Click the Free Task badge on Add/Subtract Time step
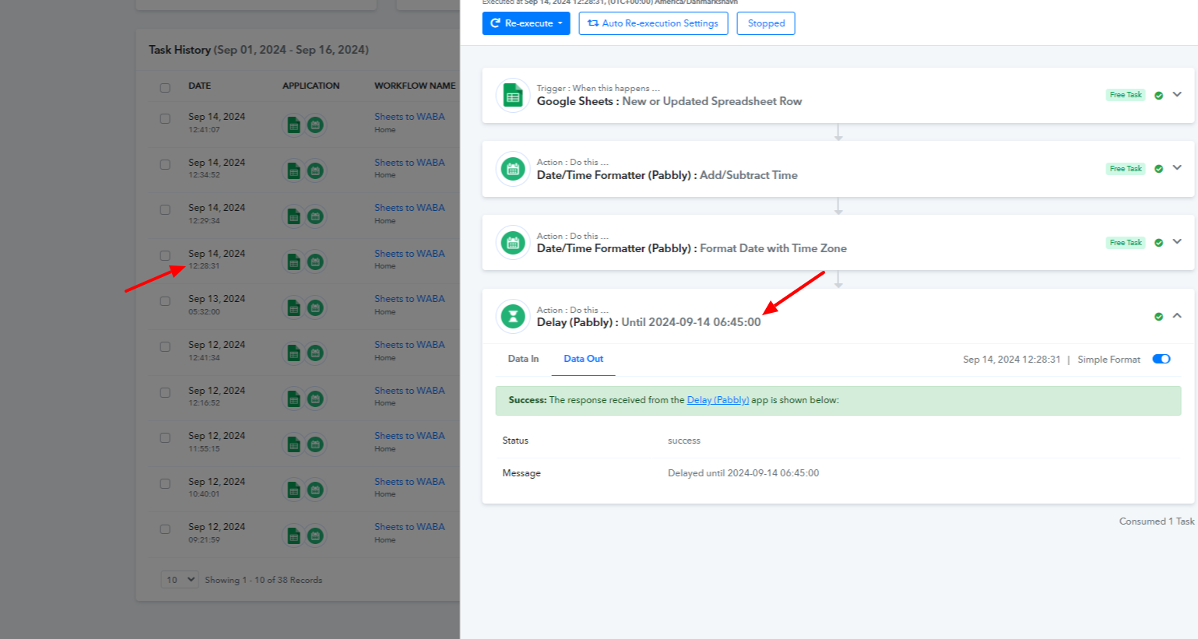Viewport: 1198px width, 639px height. click(x=1126, y=169)
